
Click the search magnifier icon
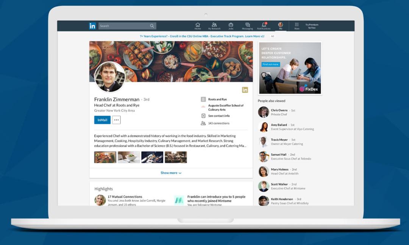tap(152, 26)
